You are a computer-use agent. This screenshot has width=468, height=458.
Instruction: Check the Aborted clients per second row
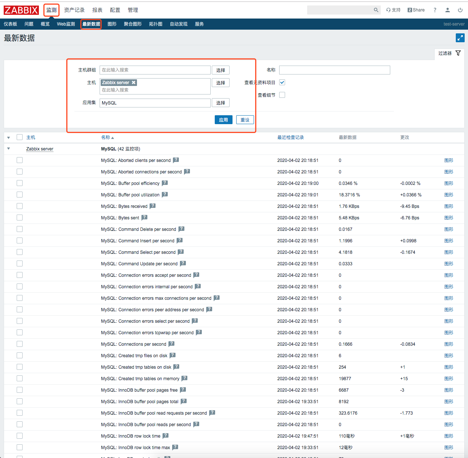(20, 160)
